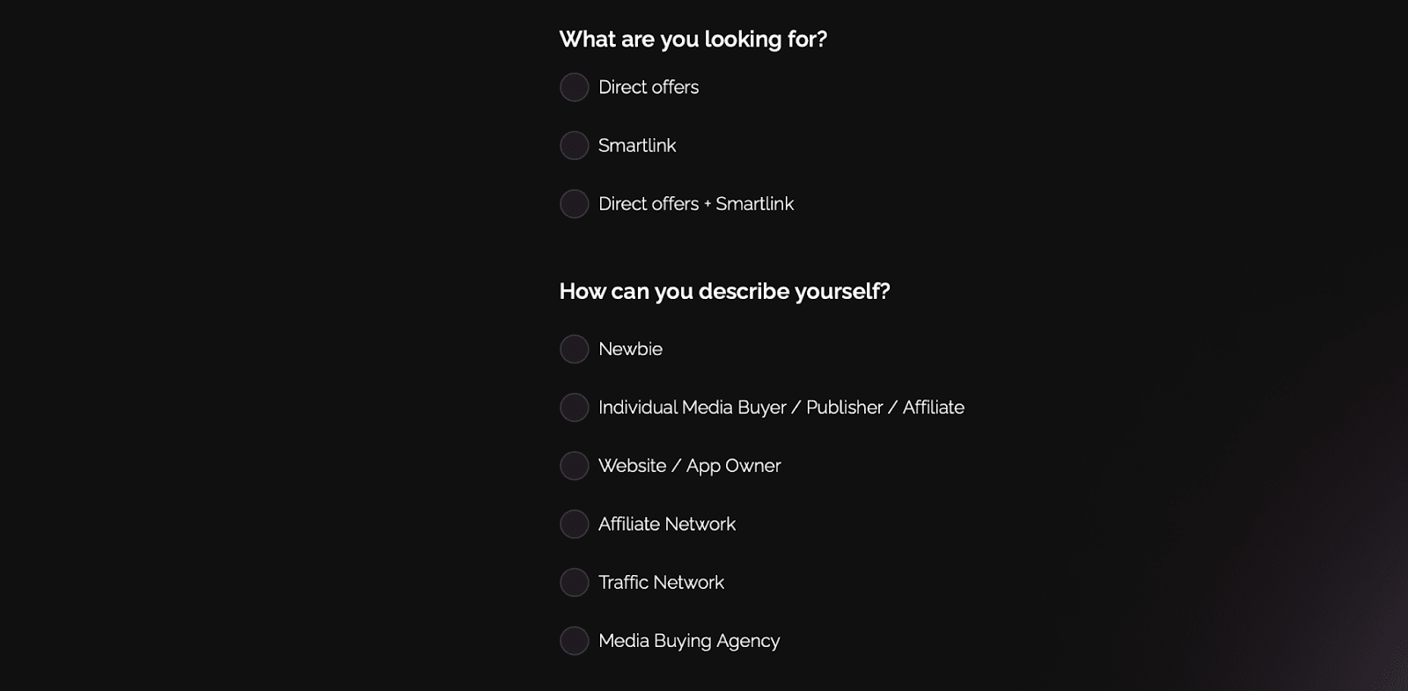Pick the Media Buying Agency radio circle

click(x=574, y=641)
